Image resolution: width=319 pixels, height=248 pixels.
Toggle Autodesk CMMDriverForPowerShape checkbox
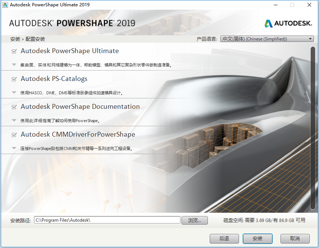tap(14, 135)
